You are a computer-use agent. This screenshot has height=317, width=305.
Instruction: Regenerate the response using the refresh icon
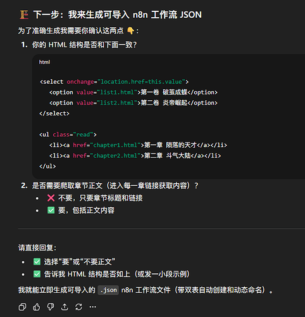[x=78, y=307]
